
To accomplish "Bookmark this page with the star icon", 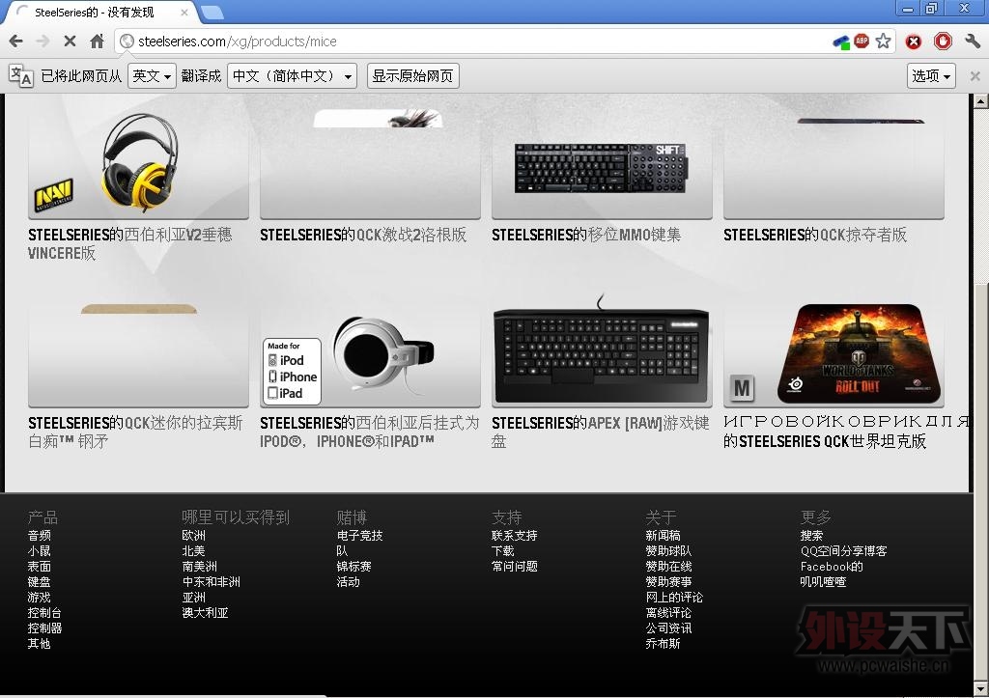I will 883,41.
